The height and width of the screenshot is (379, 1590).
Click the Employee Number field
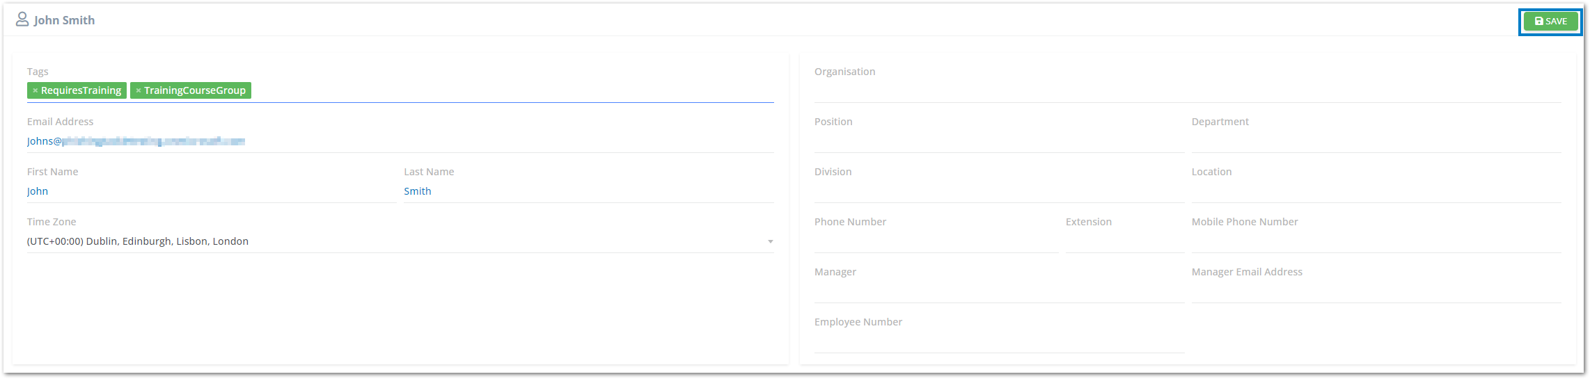[999, 341]
